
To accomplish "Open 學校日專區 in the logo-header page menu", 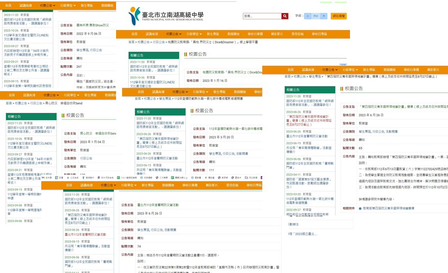I will coord(319,34).
